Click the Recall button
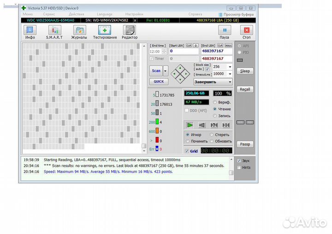Image resolution: width=332 pixels, height=234 pixels. (x=245, y=89)
